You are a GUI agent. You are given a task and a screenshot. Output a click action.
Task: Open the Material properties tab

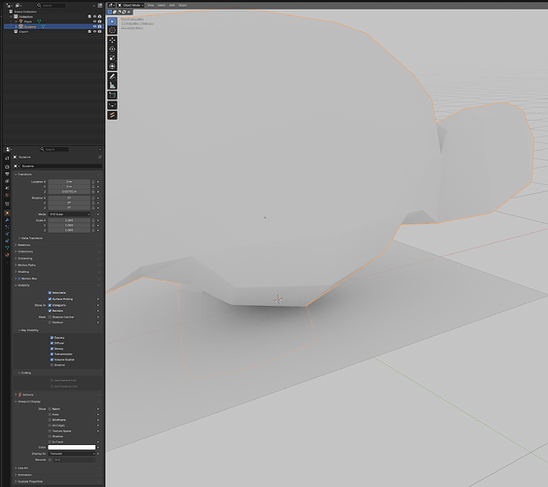click(x=7, y=255)
